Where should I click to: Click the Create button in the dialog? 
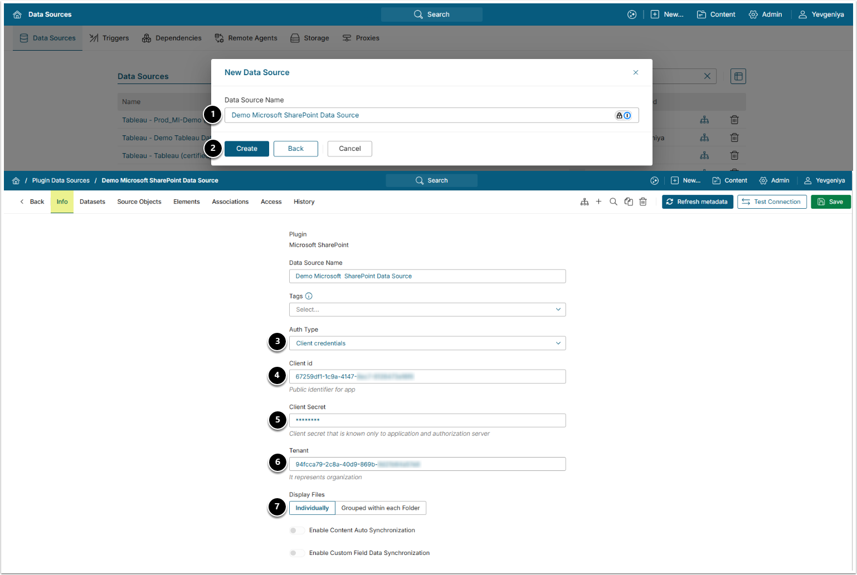click(247, 149)
